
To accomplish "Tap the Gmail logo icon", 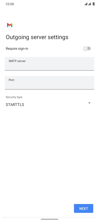I will click(9, 25).
